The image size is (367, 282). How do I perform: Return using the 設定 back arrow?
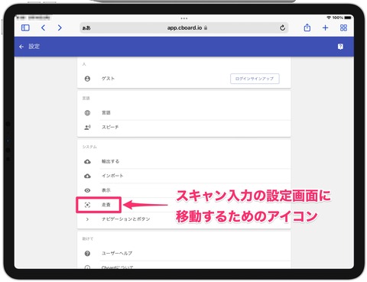click(x=21, y=47)
